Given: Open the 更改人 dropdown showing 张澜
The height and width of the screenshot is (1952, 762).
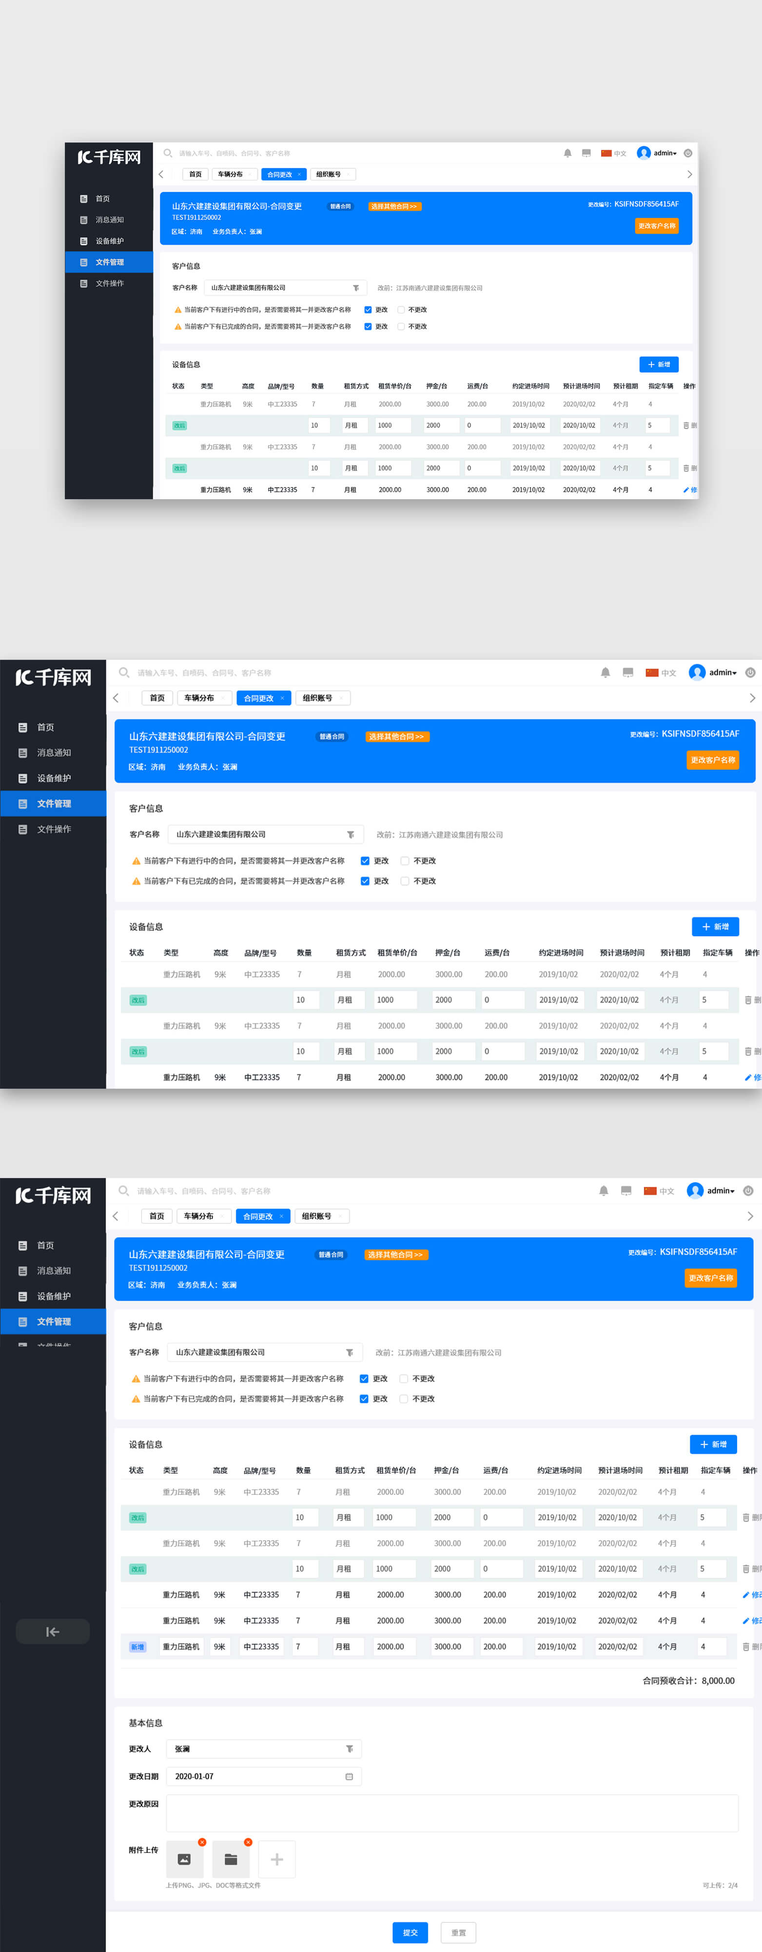Looking at the screenshot, I should [263, 1749].
